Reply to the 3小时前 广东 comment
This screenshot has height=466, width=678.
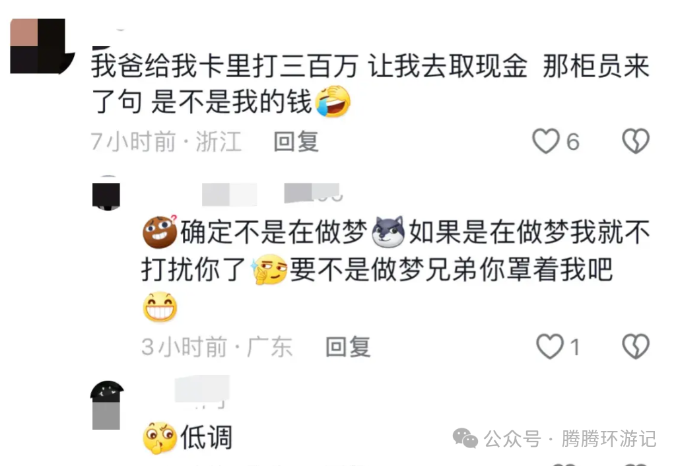click(x=348, y=347)
